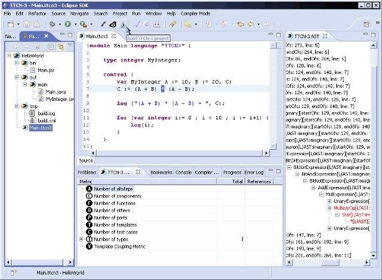The height and width of the screenshot is (280, 382).
Task: Select the Source tab below editor
Action: 86,161
